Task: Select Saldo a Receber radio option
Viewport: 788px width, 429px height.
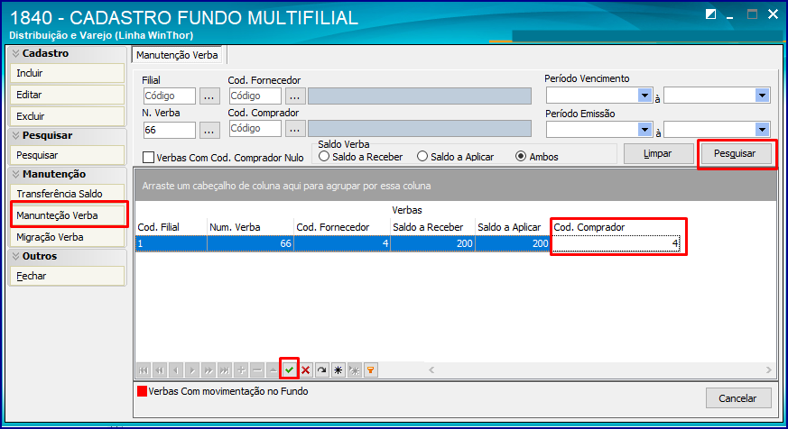Action: tap(324, 157)
